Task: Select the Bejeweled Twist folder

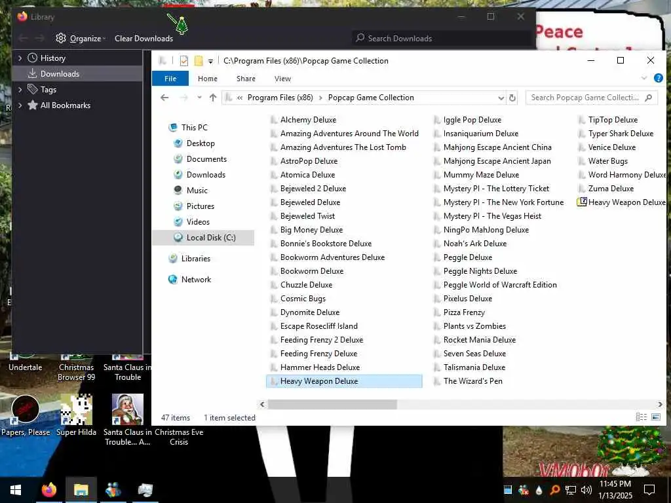Action: tap(307, 216)
